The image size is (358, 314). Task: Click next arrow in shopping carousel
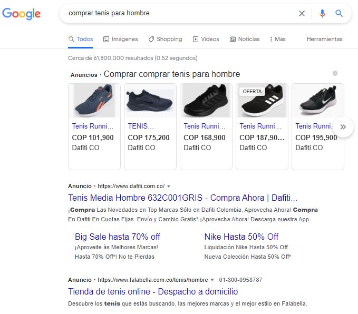343,127
